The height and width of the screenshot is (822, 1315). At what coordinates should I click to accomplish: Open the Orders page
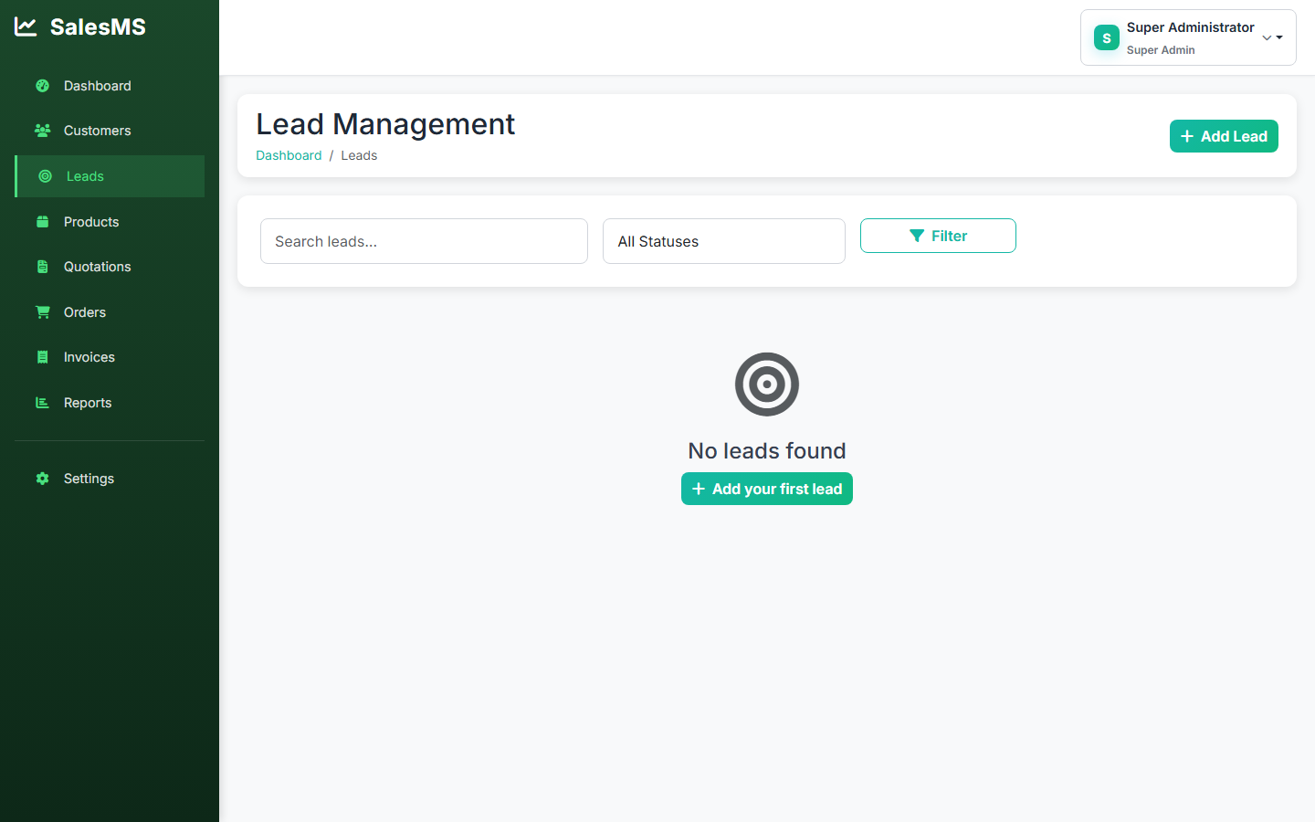110,312
